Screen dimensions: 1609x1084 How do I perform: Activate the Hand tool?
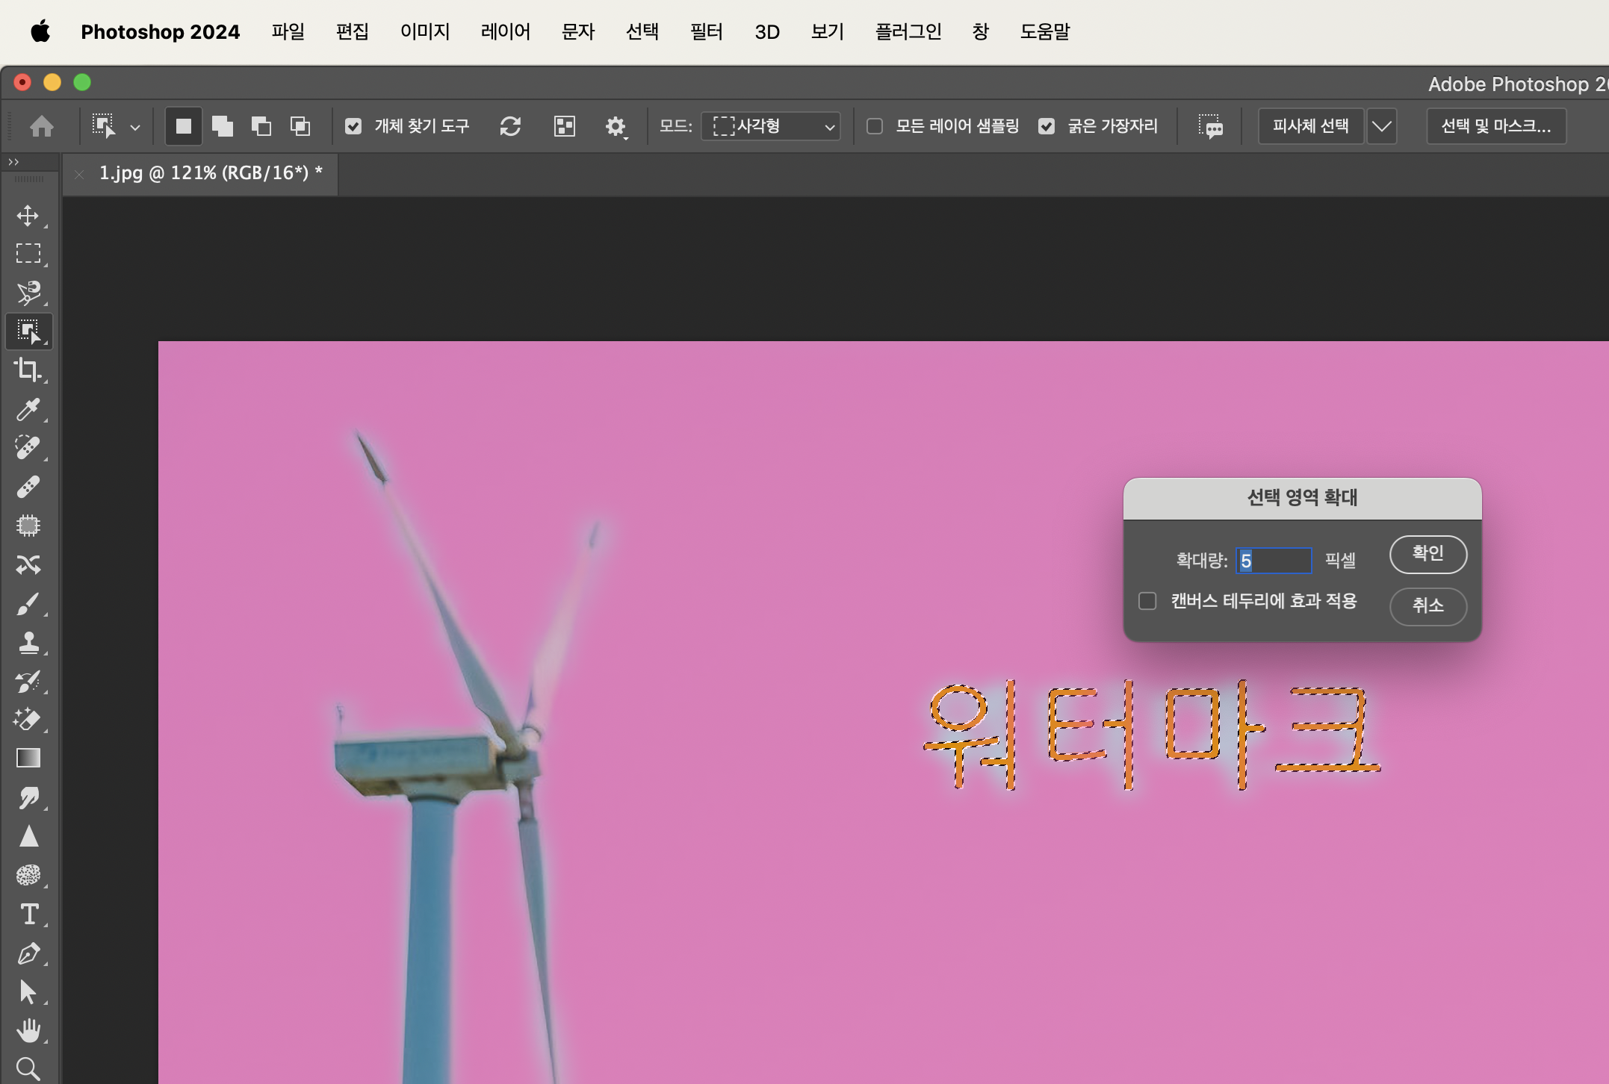coord(28,1031)
